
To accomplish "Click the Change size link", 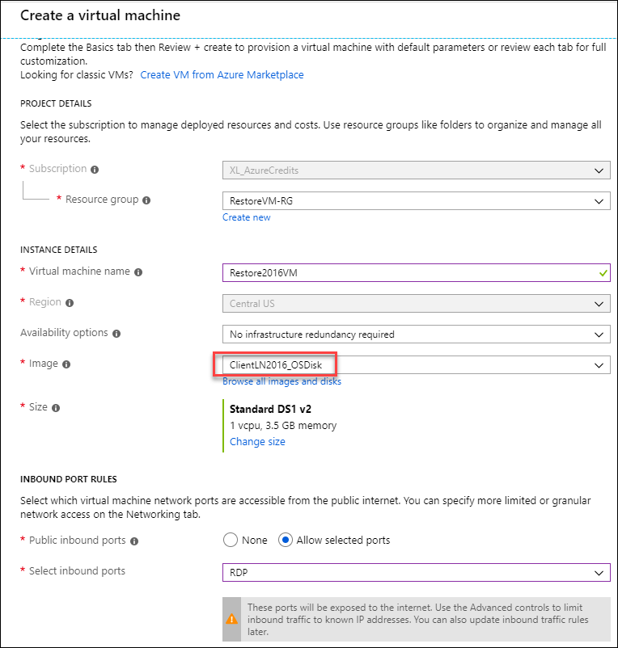I will (x=257, y=442).
